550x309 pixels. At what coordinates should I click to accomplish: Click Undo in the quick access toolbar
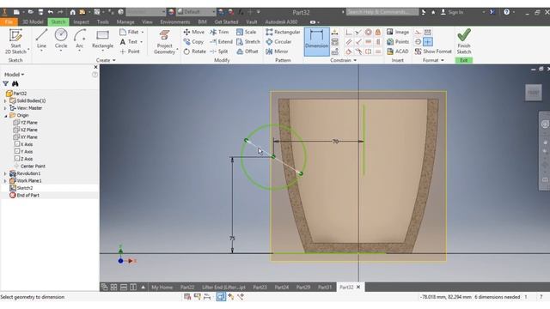point(51,12)
